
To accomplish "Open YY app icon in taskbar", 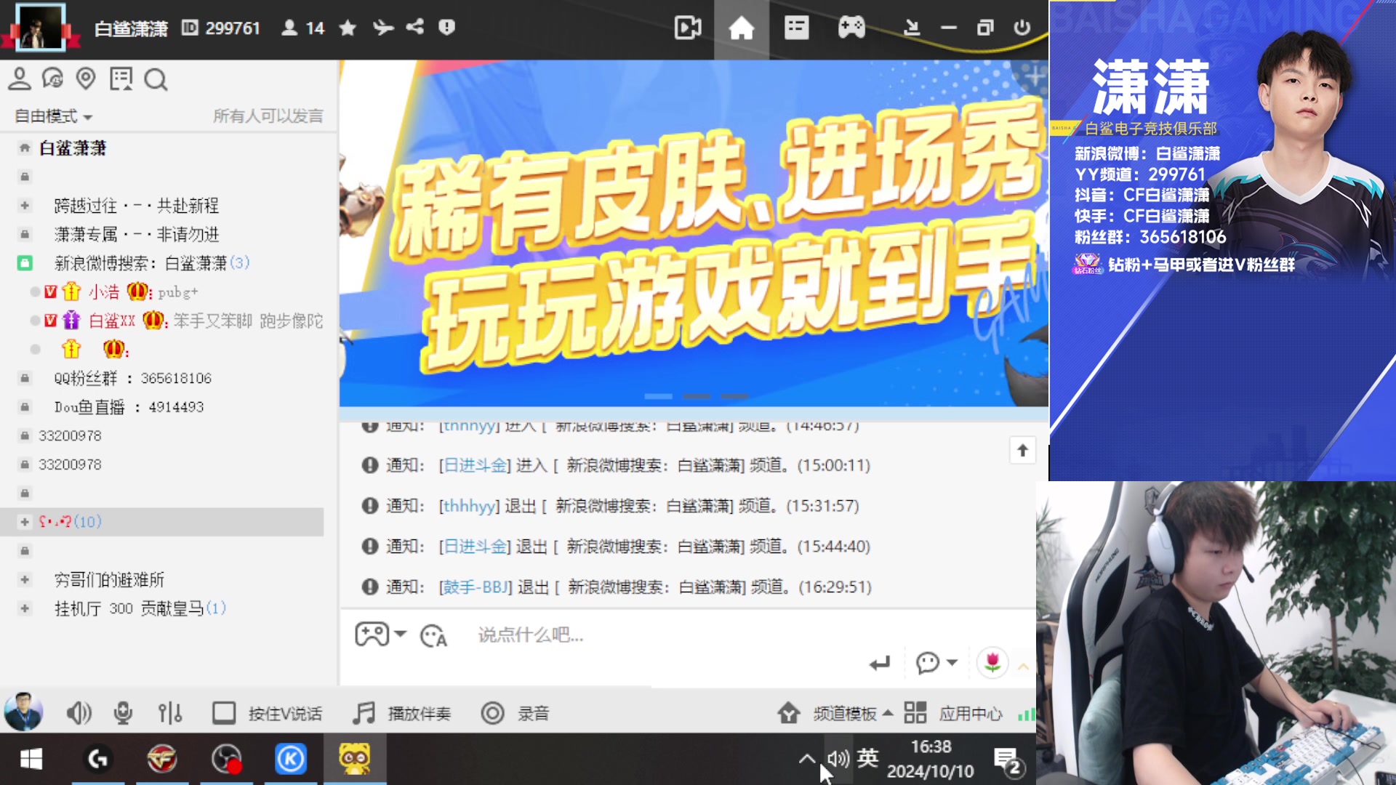I will coord(354,760).
